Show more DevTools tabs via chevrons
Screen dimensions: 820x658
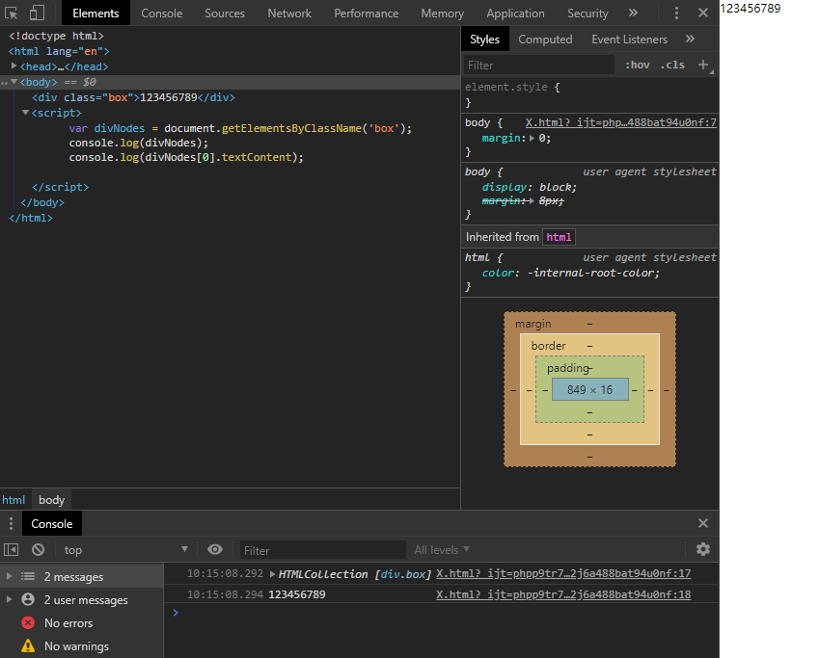click(x=633, y=13)
